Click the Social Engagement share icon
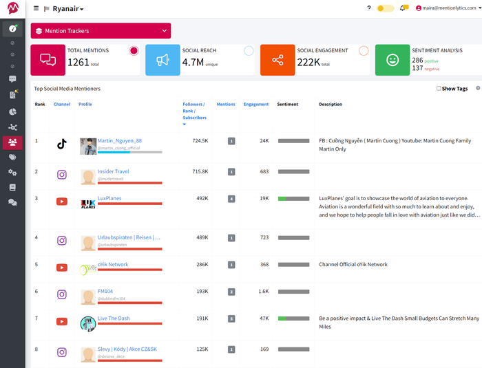The image size is (482, 368). pos(277,60)
